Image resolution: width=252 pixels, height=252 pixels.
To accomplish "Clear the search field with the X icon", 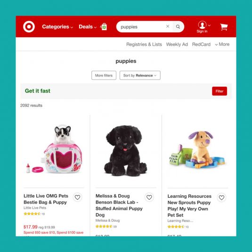I will (x=168, y=26).
